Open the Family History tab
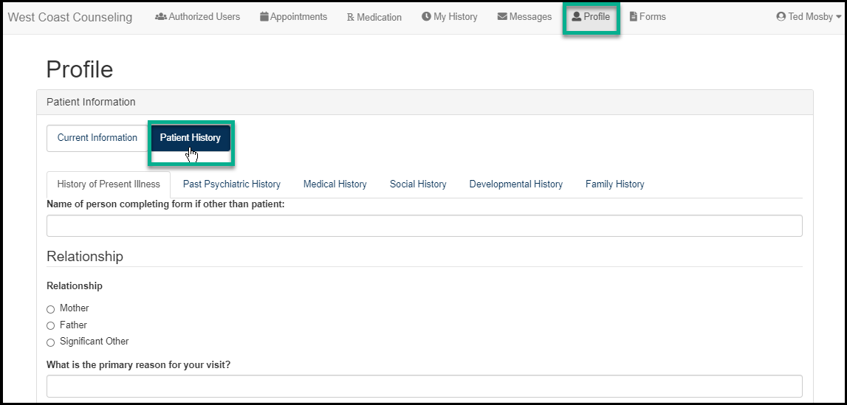Viewport: 847px width, 405px height. [x=614, y=184]
